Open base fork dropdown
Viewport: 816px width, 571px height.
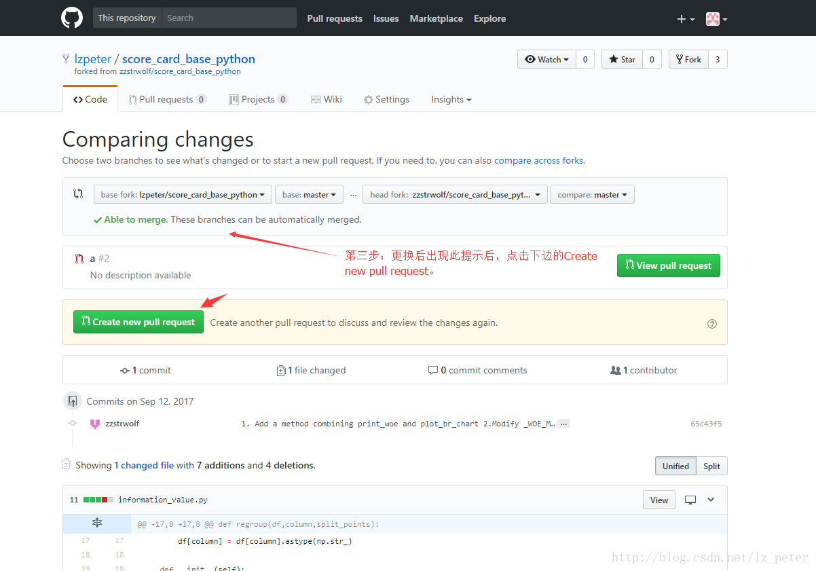183,195
